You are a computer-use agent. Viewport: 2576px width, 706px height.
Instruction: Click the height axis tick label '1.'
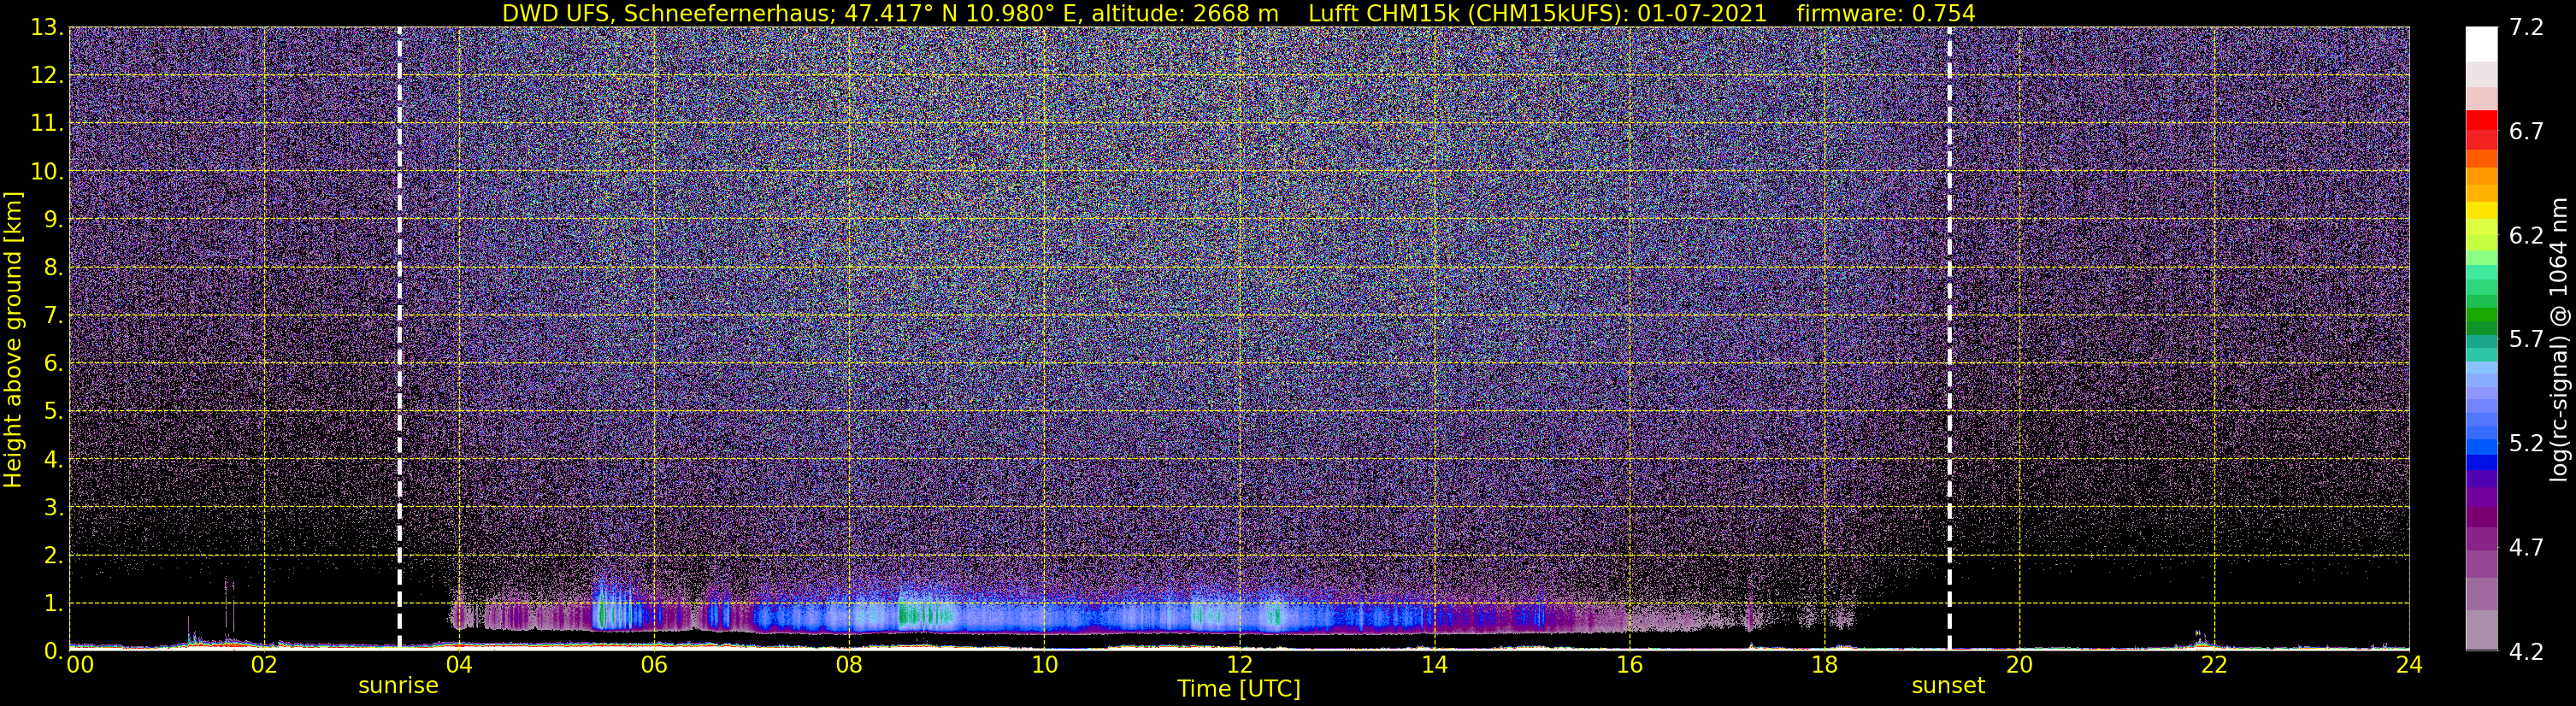[53, 604]
